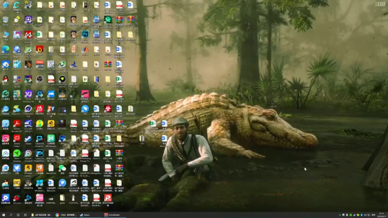
Task: Switch to the Steam taskbar window
Action: coord(90,215)
